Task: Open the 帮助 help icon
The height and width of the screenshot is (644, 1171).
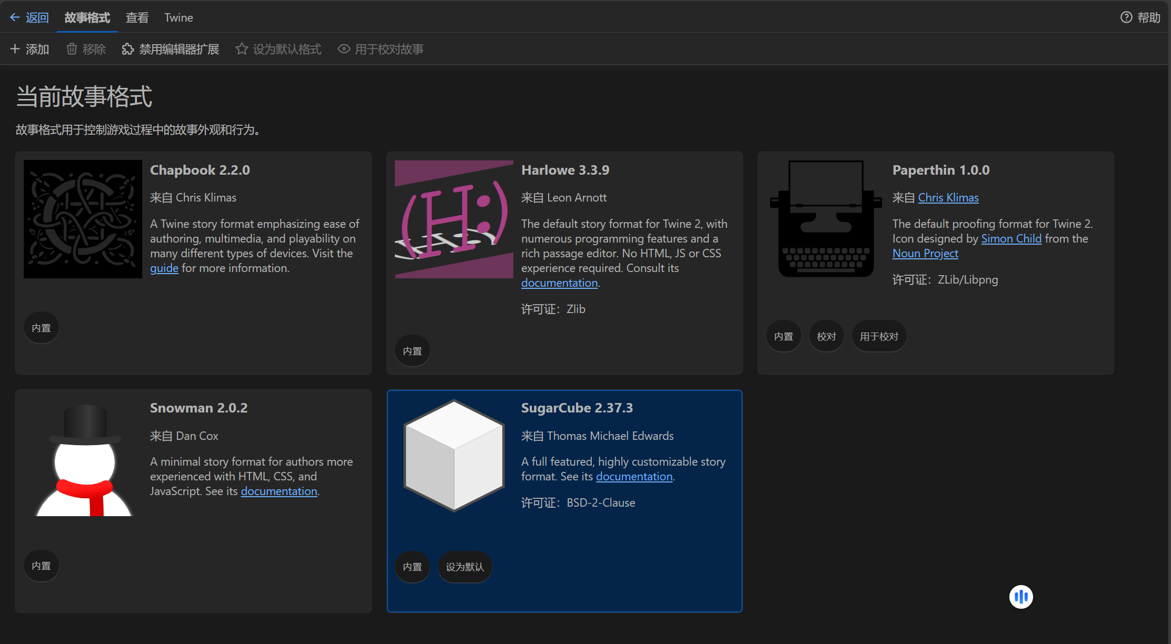Action: pos(1126,17)
